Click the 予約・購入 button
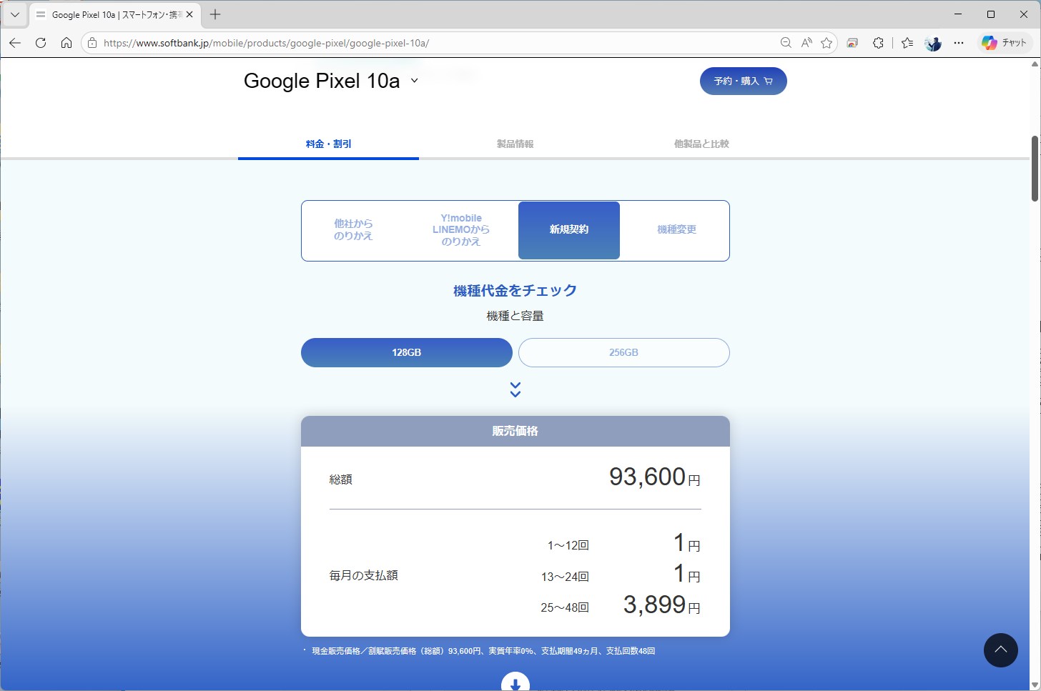The width and height of the screenshot is (1041, 691). (743, 81)
